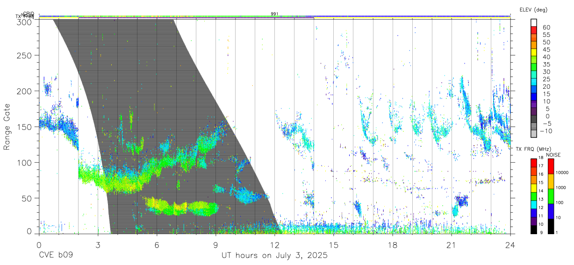Image resolution: width=574 pixels, height=265 pixels.
Task: Click the cyan TX FRQ swatch between 13 and 12
Action: [x=534, y=204]
